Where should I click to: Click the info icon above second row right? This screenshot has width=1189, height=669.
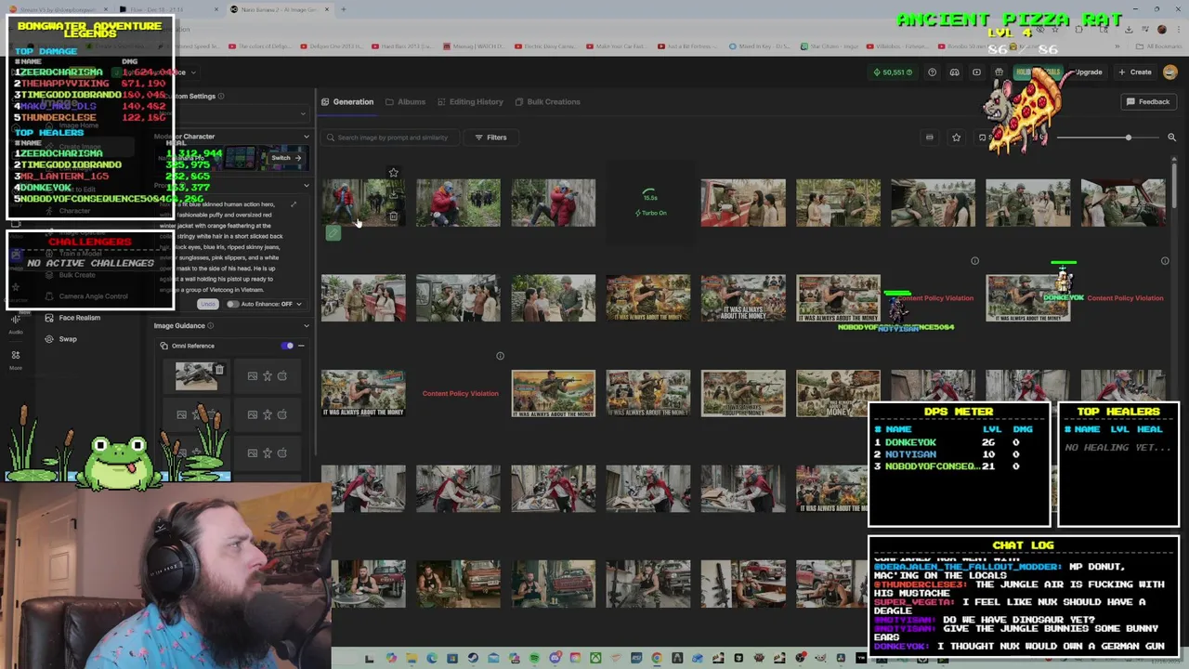(1165, 261)
